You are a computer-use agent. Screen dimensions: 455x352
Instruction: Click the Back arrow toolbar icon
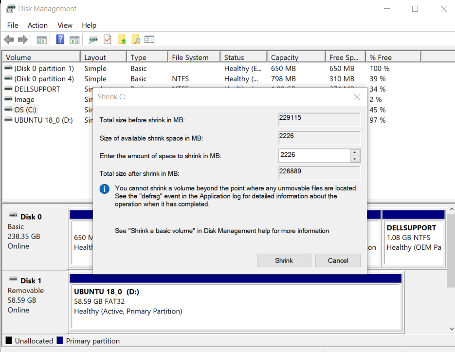9,39
